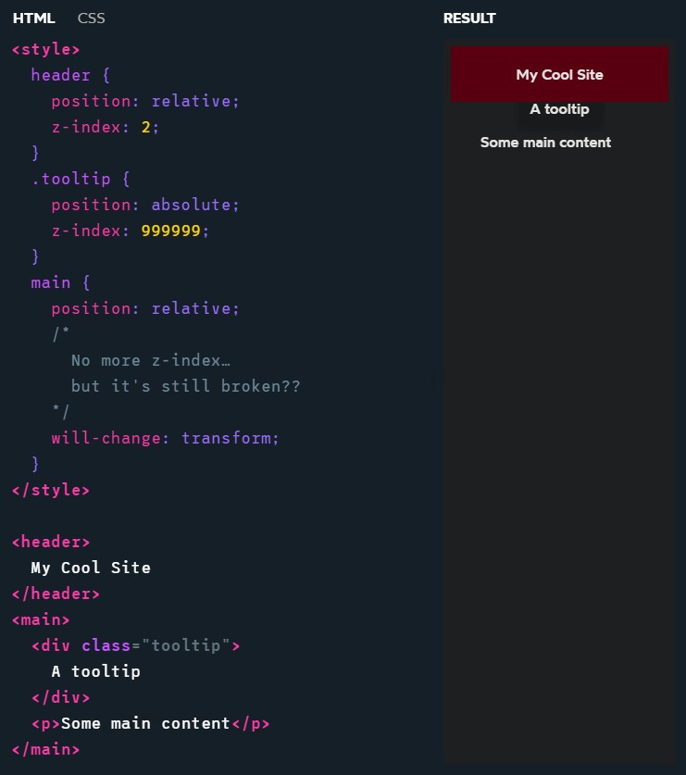Screen dimensions: 686x775
Task: Click the div class tooltip line
Action: pyautogui.click(x=135, y=645)
